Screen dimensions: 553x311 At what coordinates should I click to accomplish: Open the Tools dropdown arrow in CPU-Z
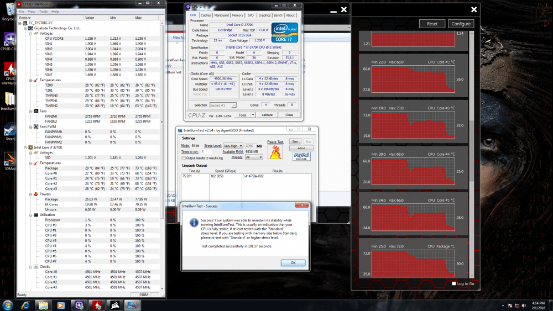[x=253, y=115]
